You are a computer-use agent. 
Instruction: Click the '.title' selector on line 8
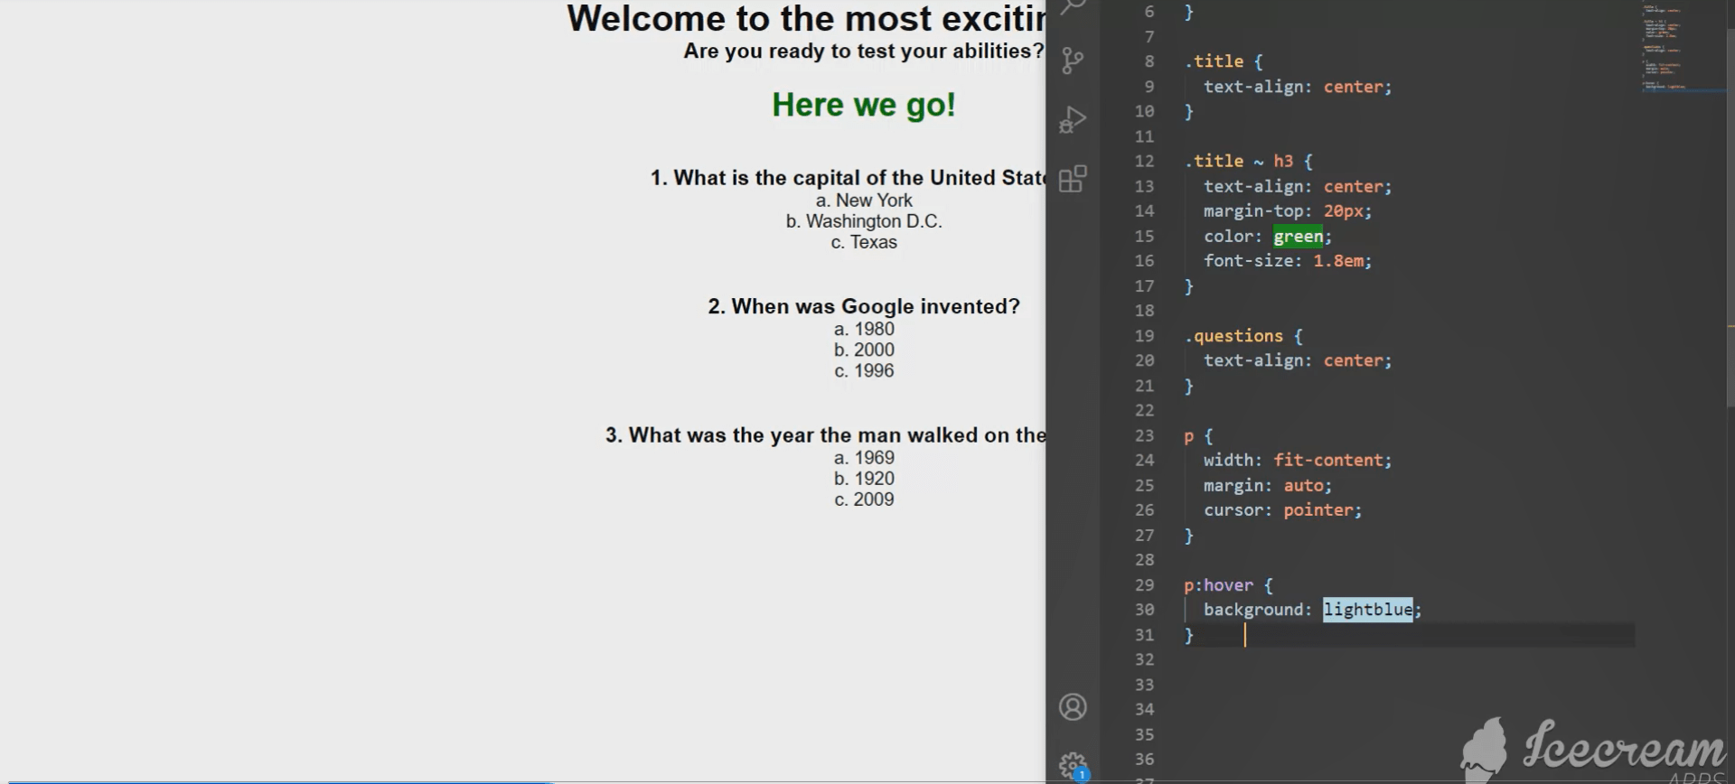click(1214, 61)
